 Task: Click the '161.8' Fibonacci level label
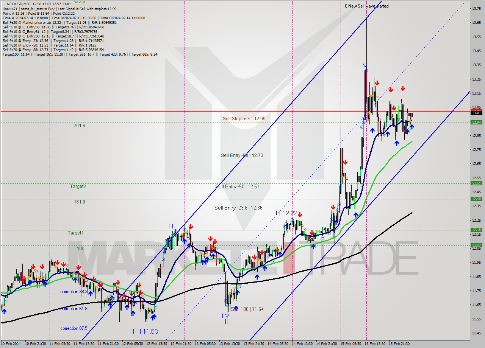point(79,202)
